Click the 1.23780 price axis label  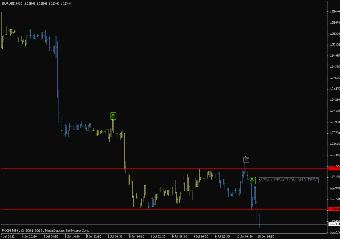coord(335,133)
